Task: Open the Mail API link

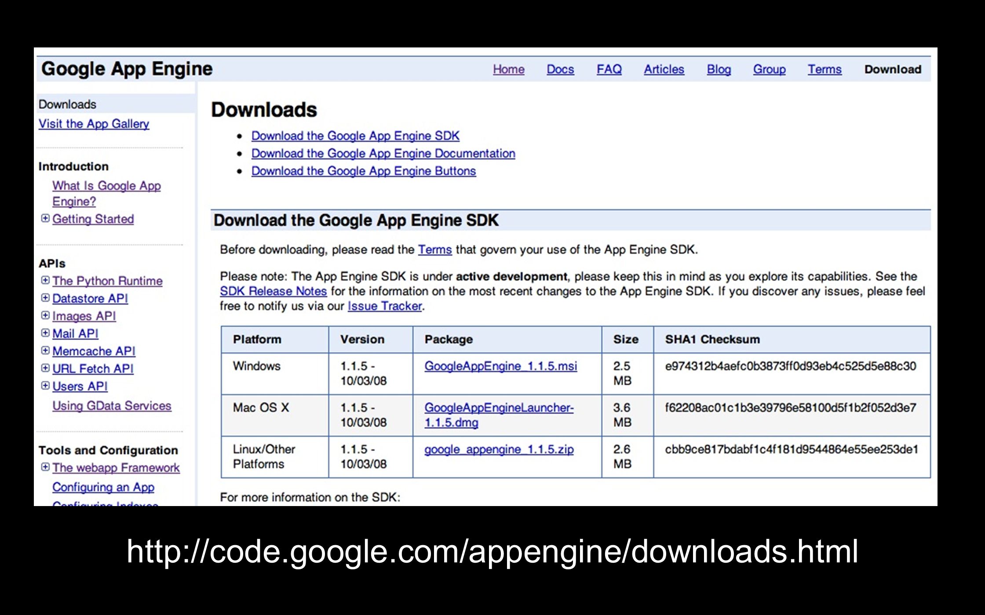Action: pyautogui.click(x=75, y=333)
